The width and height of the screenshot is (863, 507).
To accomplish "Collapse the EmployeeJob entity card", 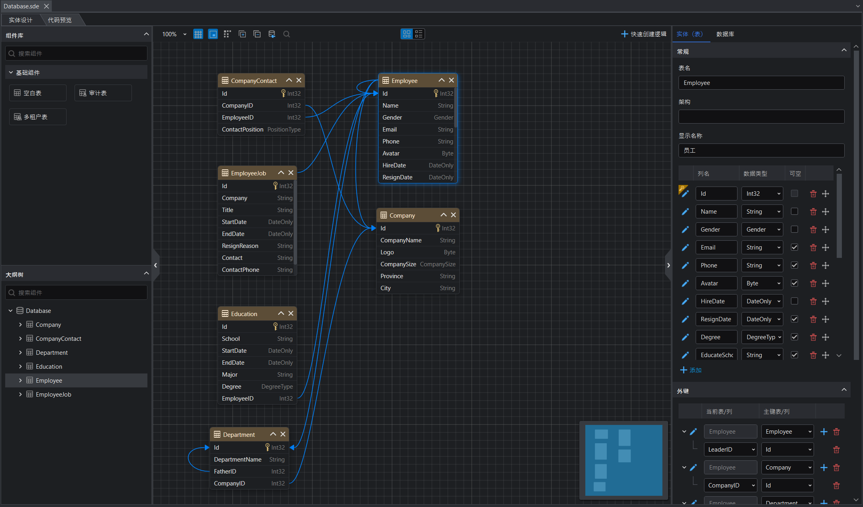I will click(x=281, y=173).
